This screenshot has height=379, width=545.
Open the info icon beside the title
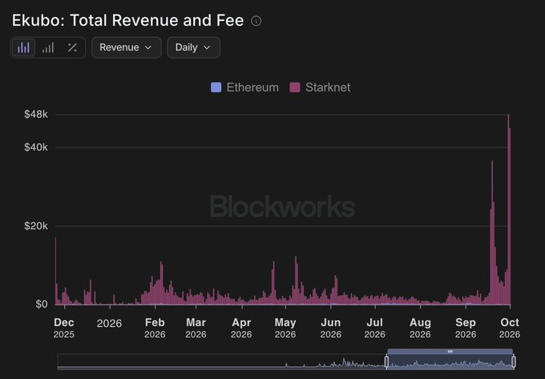[256, 21]
